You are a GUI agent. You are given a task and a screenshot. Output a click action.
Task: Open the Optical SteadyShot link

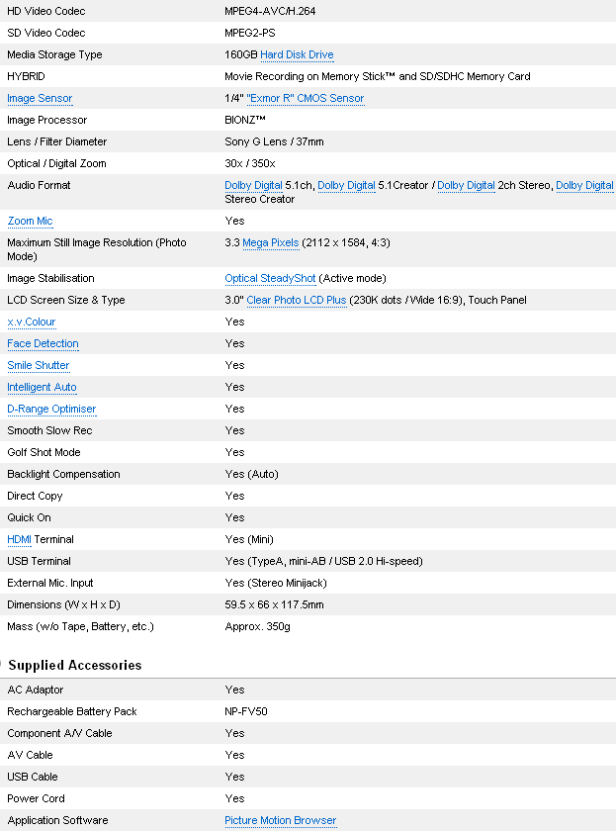pyautogui.click(x=270, y=278)
